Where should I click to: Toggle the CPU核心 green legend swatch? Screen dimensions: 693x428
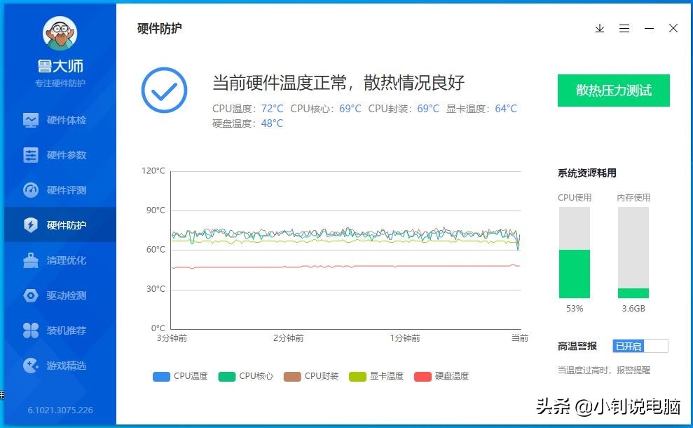[227, 377]
